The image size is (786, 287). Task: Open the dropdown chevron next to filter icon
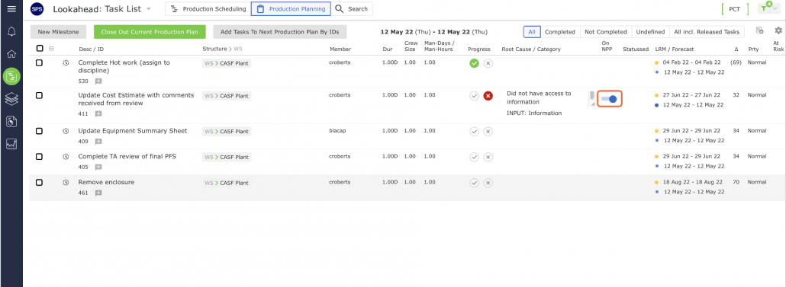pos(775,8)
